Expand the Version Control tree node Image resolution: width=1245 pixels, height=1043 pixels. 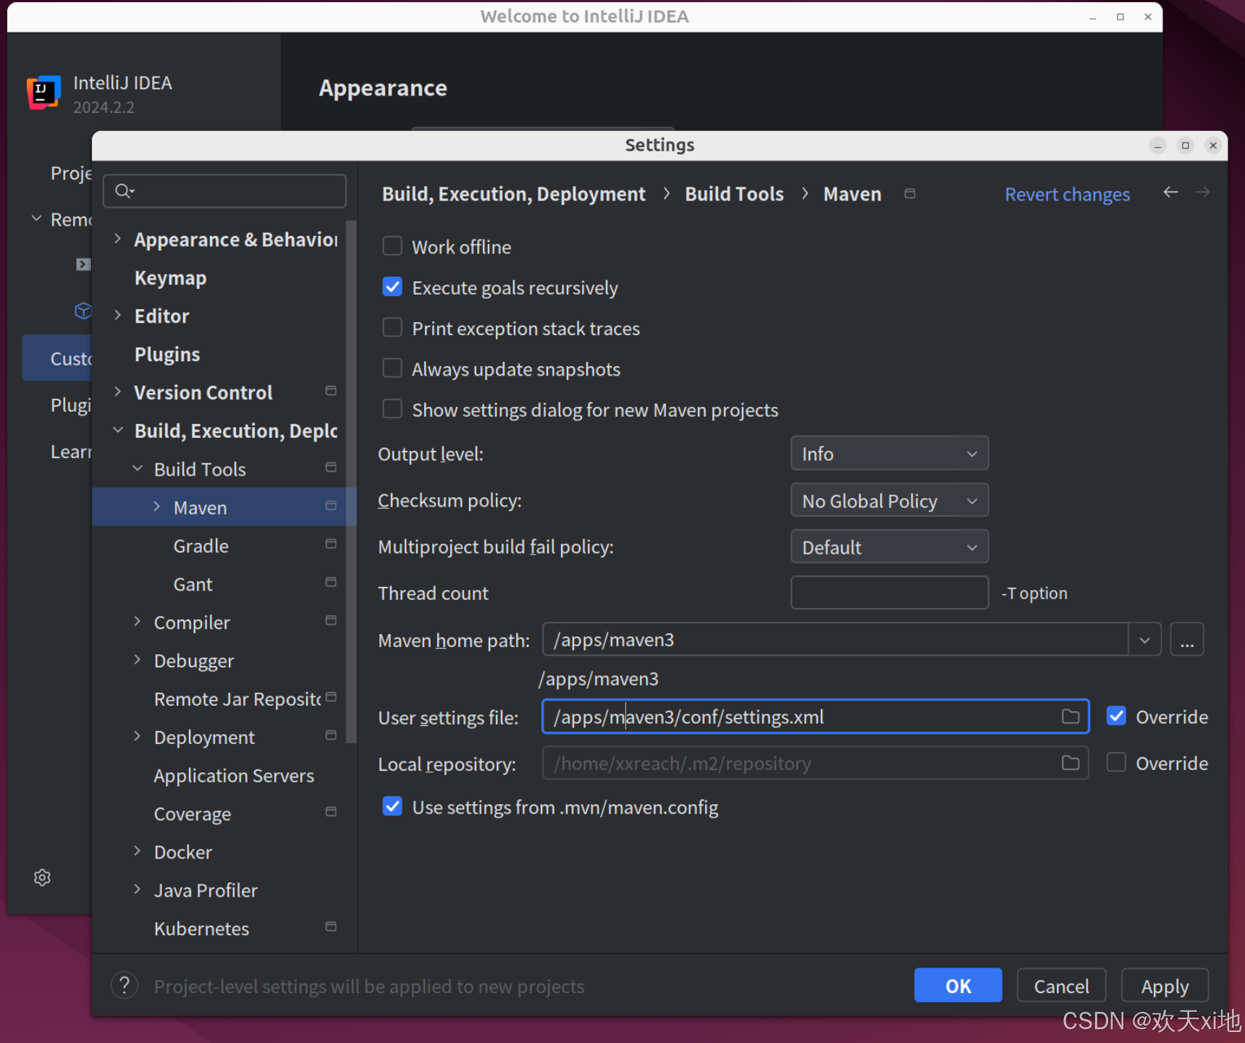pyautogui.click(x=117, y=391)
